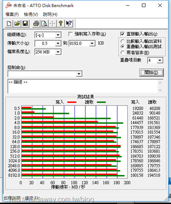Image resolution: width=171 pixels, height=204 pixels.
Task: Open Print Preview from toolbar
Action: (44, 23)
